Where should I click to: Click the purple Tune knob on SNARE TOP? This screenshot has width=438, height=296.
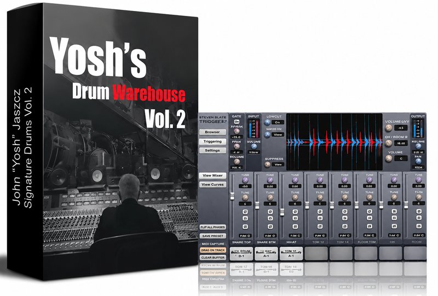[245, 180]
